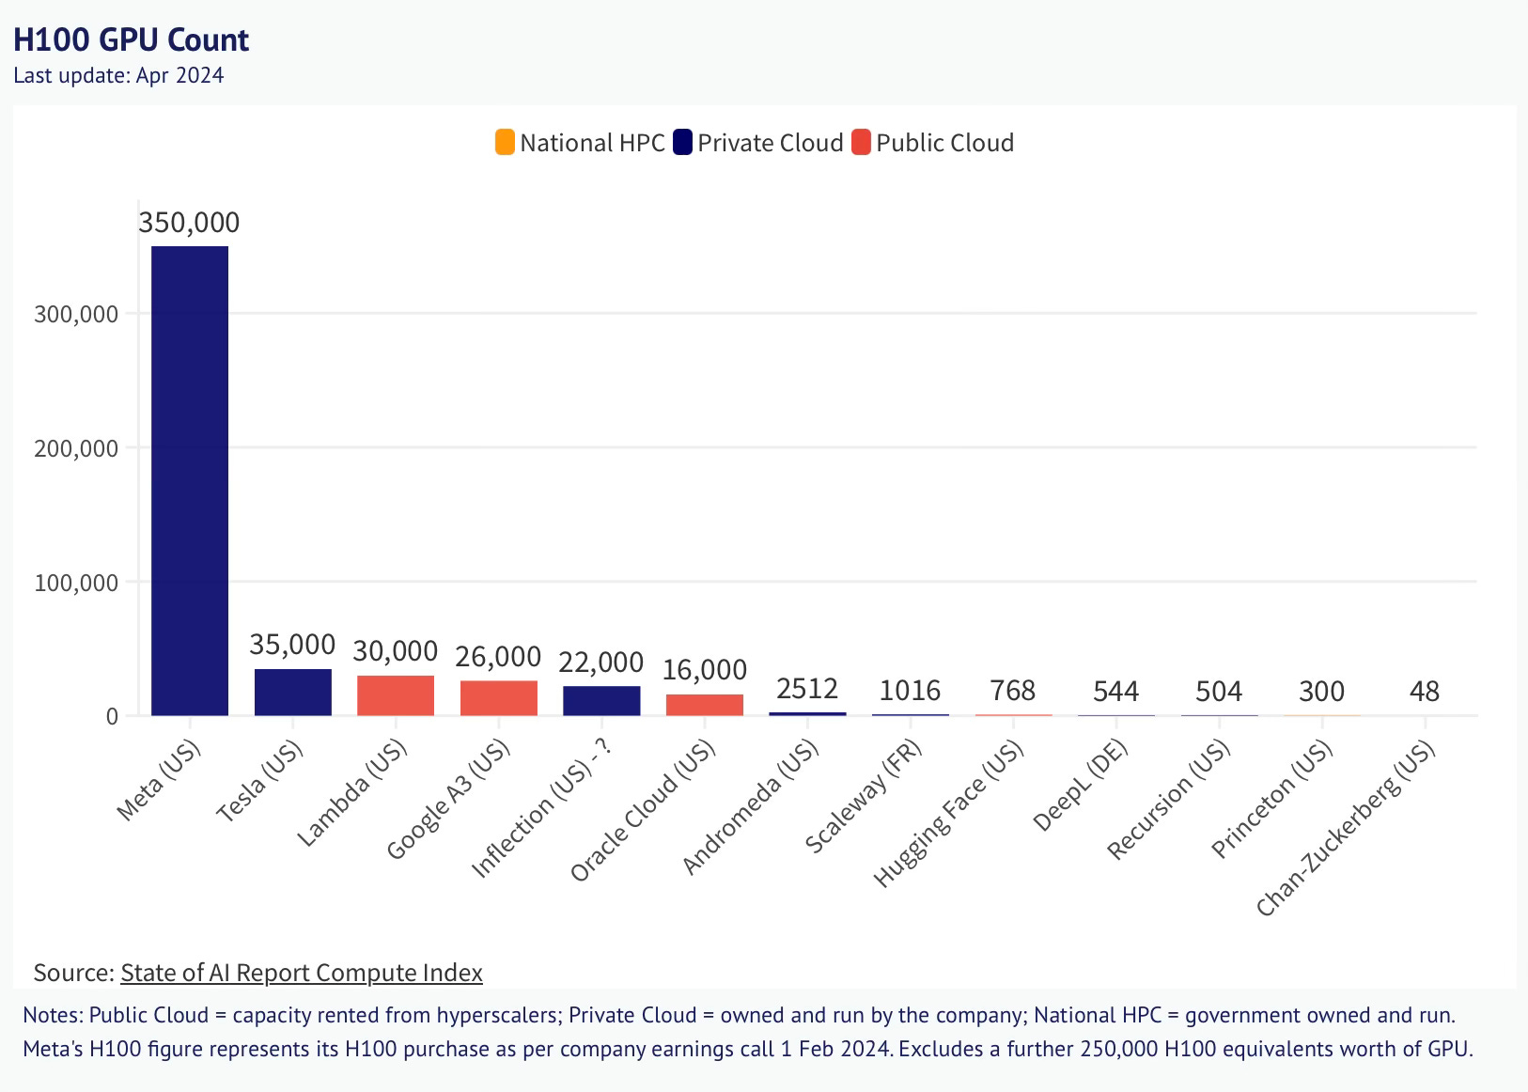Click the H100 GPU Count title
1528x1092 pixels.
pyautogui.click(x=132, y=39)
